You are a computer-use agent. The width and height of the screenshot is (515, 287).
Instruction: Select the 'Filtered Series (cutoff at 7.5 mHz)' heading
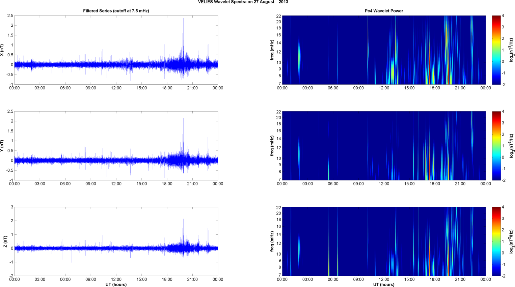coord(116,11)
